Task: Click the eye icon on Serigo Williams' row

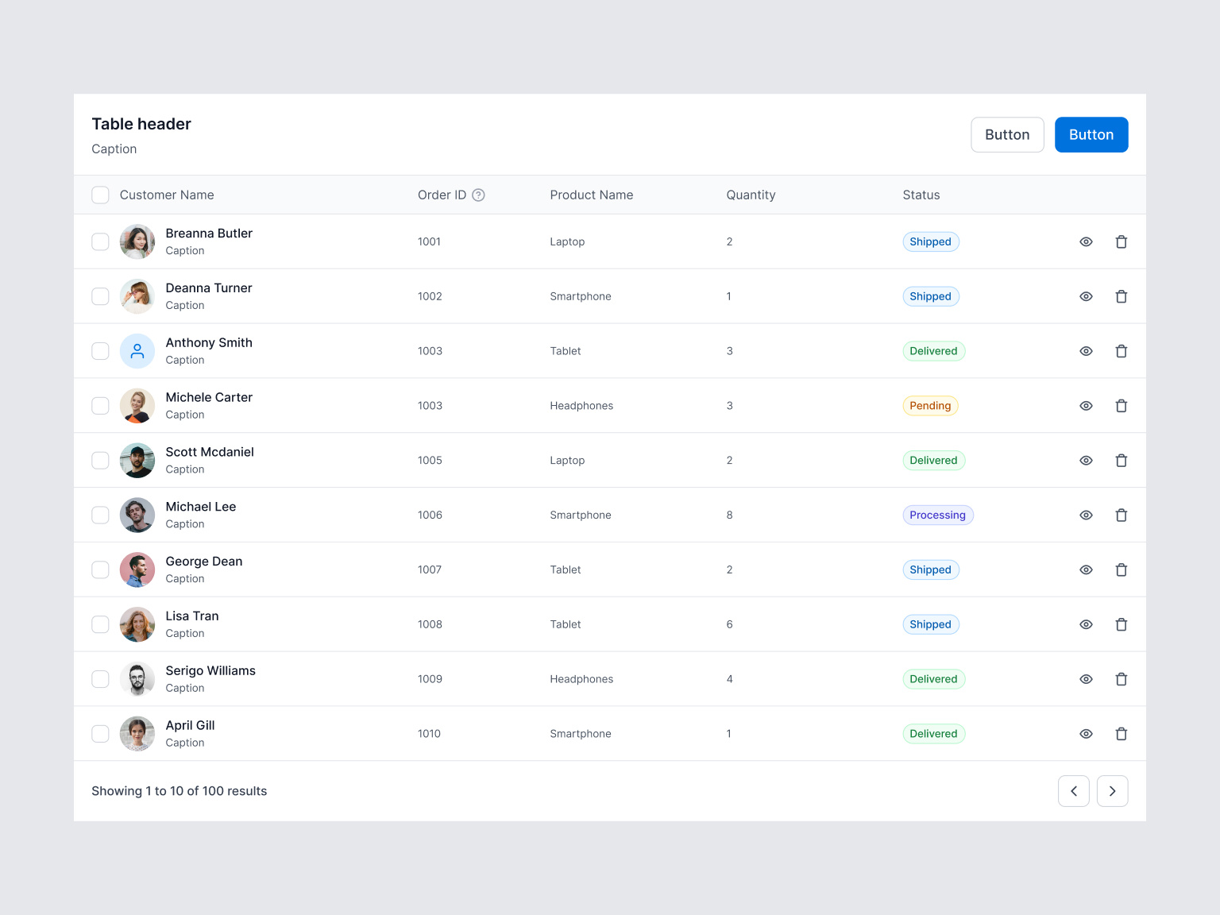Action: (1086, 679)
